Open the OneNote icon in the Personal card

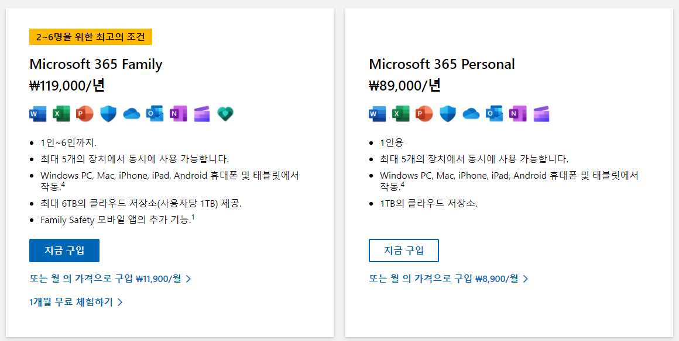click(517, 114)
